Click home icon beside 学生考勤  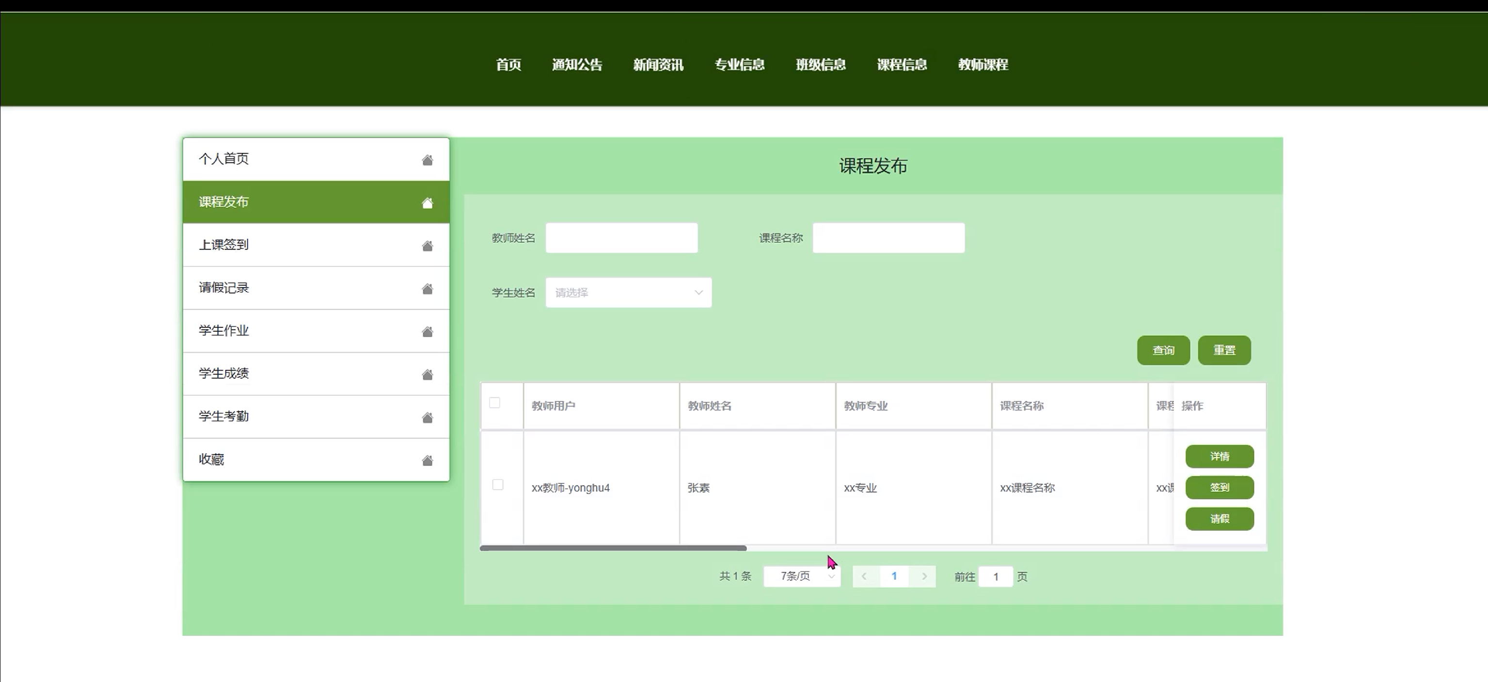[x=427, y=418]
